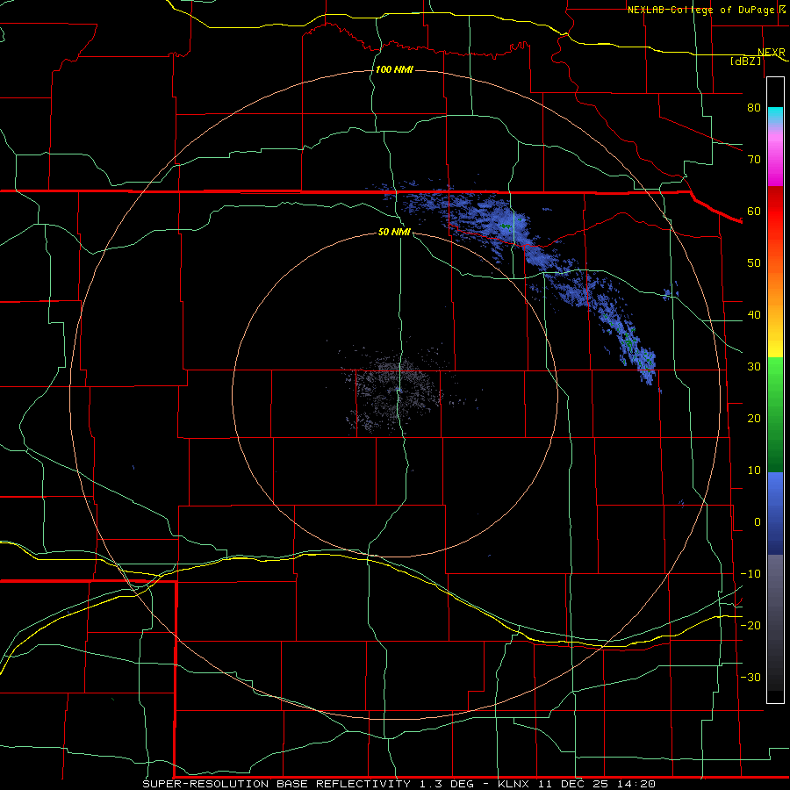Click the 80 value on dBZ scale
Screen dimensions: 790x790
tap(754, 107)
